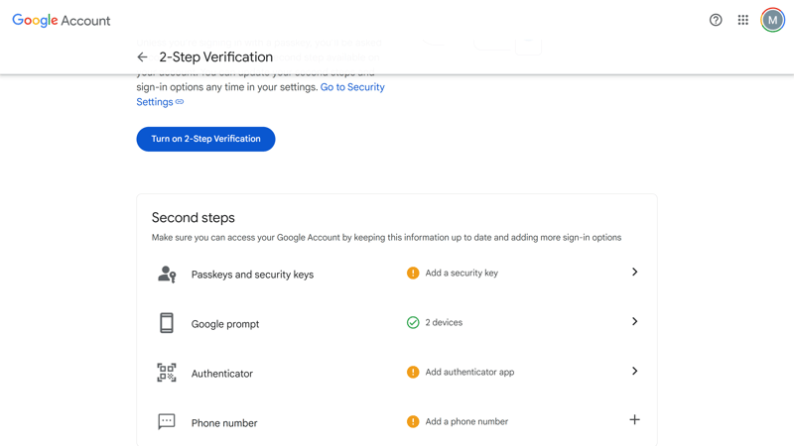Click the Authenticator QR code icon
The height and width of the screenshot is (446, 794).
[x=167, y=373]
